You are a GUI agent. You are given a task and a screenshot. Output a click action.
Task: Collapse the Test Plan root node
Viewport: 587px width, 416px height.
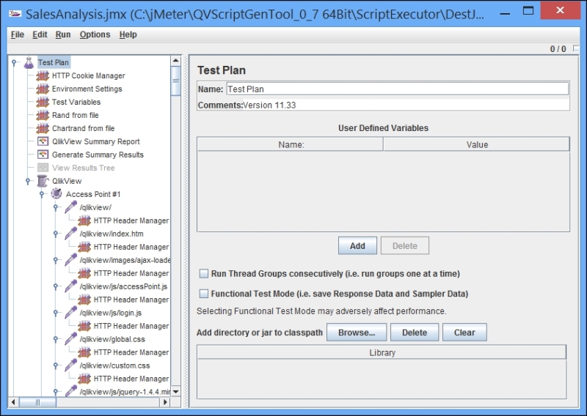tap(14, 62)
